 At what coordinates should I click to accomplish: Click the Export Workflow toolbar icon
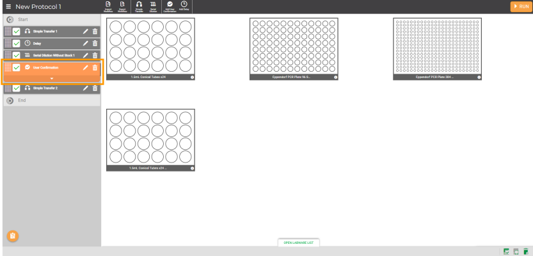tap(123, 6)
